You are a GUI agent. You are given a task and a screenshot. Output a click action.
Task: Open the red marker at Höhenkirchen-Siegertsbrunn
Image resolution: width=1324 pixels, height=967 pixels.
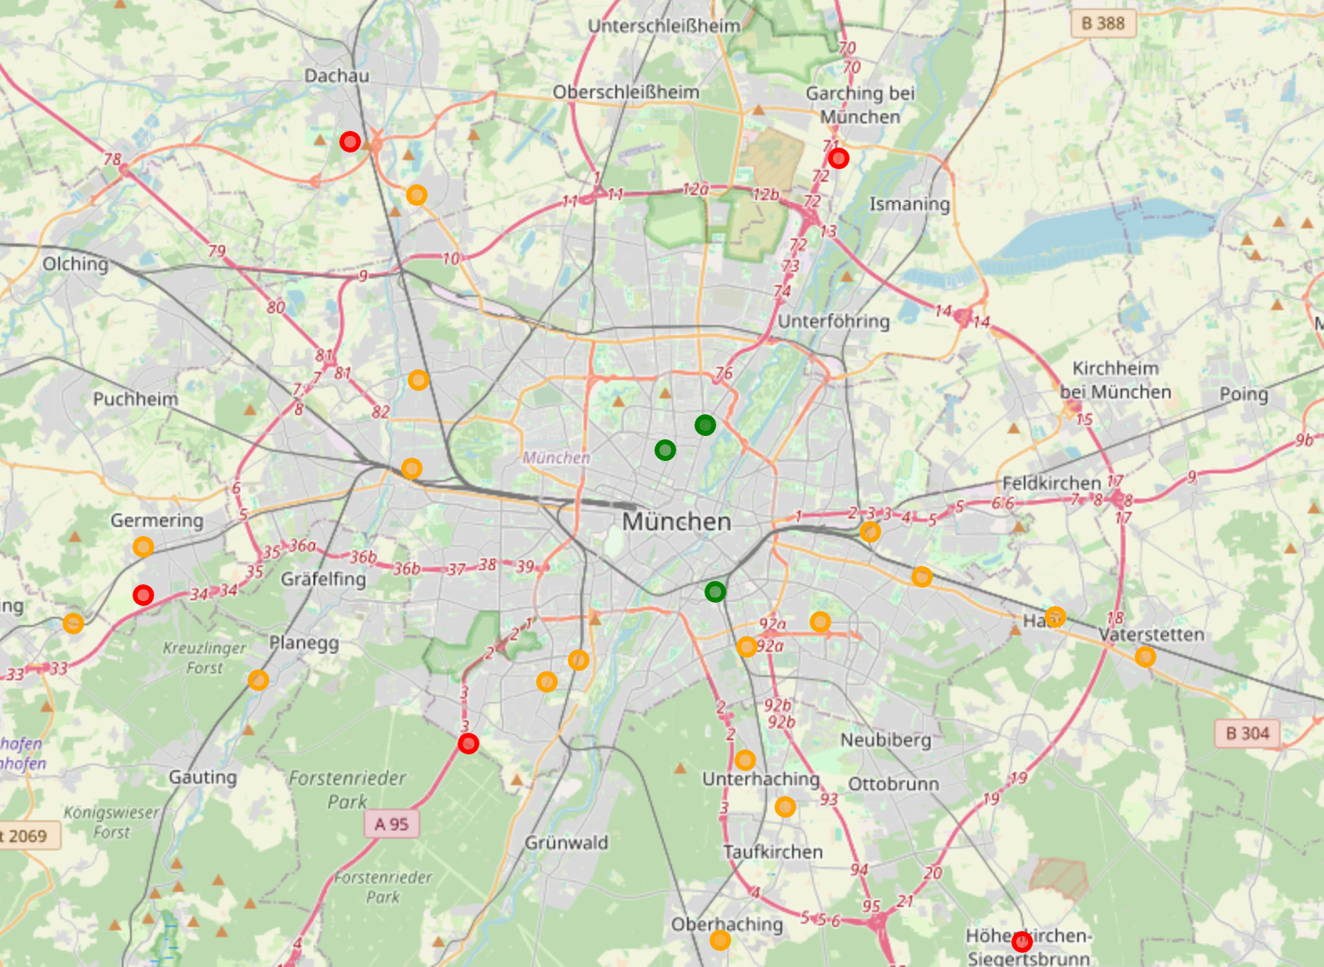(x=1022, y=942)
